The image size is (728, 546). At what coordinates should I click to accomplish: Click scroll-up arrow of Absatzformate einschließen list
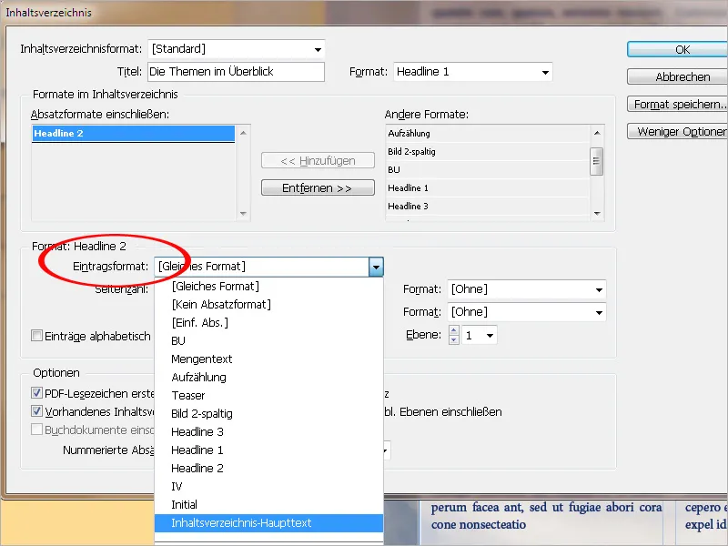coord(243,133)
